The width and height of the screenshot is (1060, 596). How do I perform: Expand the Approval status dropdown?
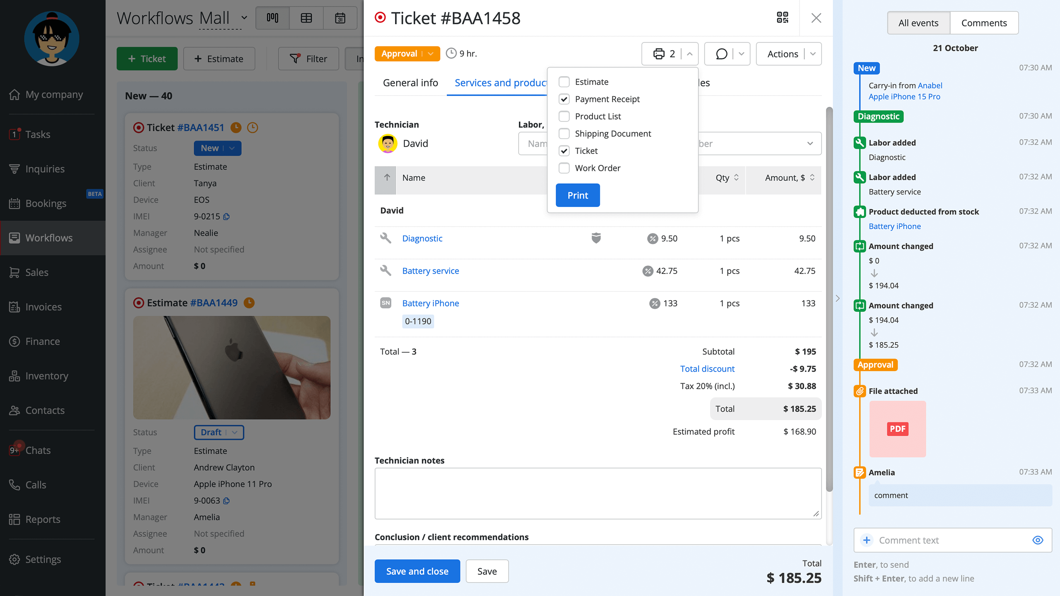tap(431, 54)
